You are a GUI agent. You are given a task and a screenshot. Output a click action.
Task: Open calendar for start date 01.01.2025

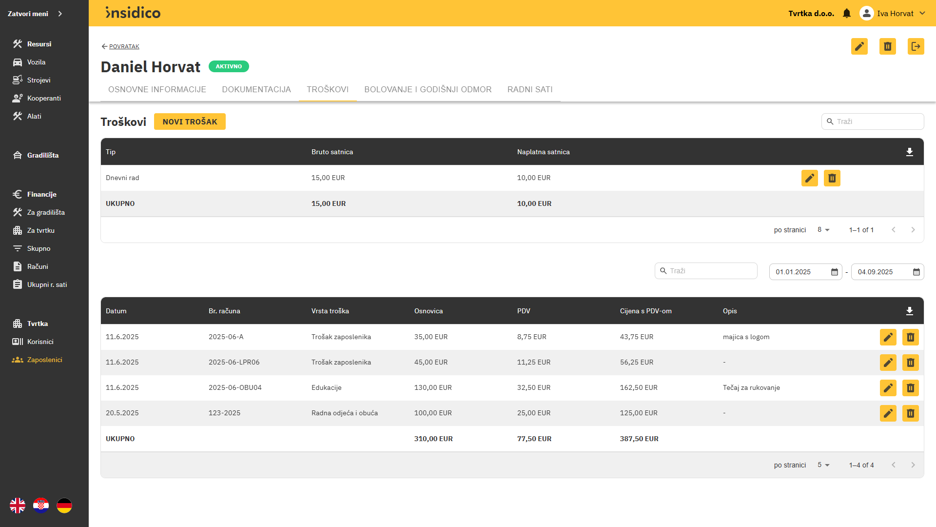834,272
